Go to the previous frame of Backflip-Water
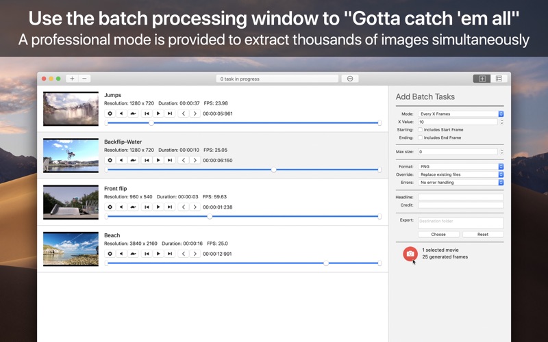Screen dimensions: 548x342 184,160
